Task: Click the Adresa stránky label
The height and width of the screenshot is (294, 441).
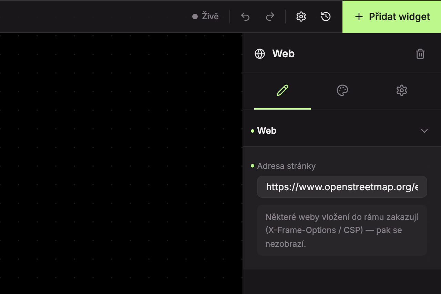Action: coord(286,166)
